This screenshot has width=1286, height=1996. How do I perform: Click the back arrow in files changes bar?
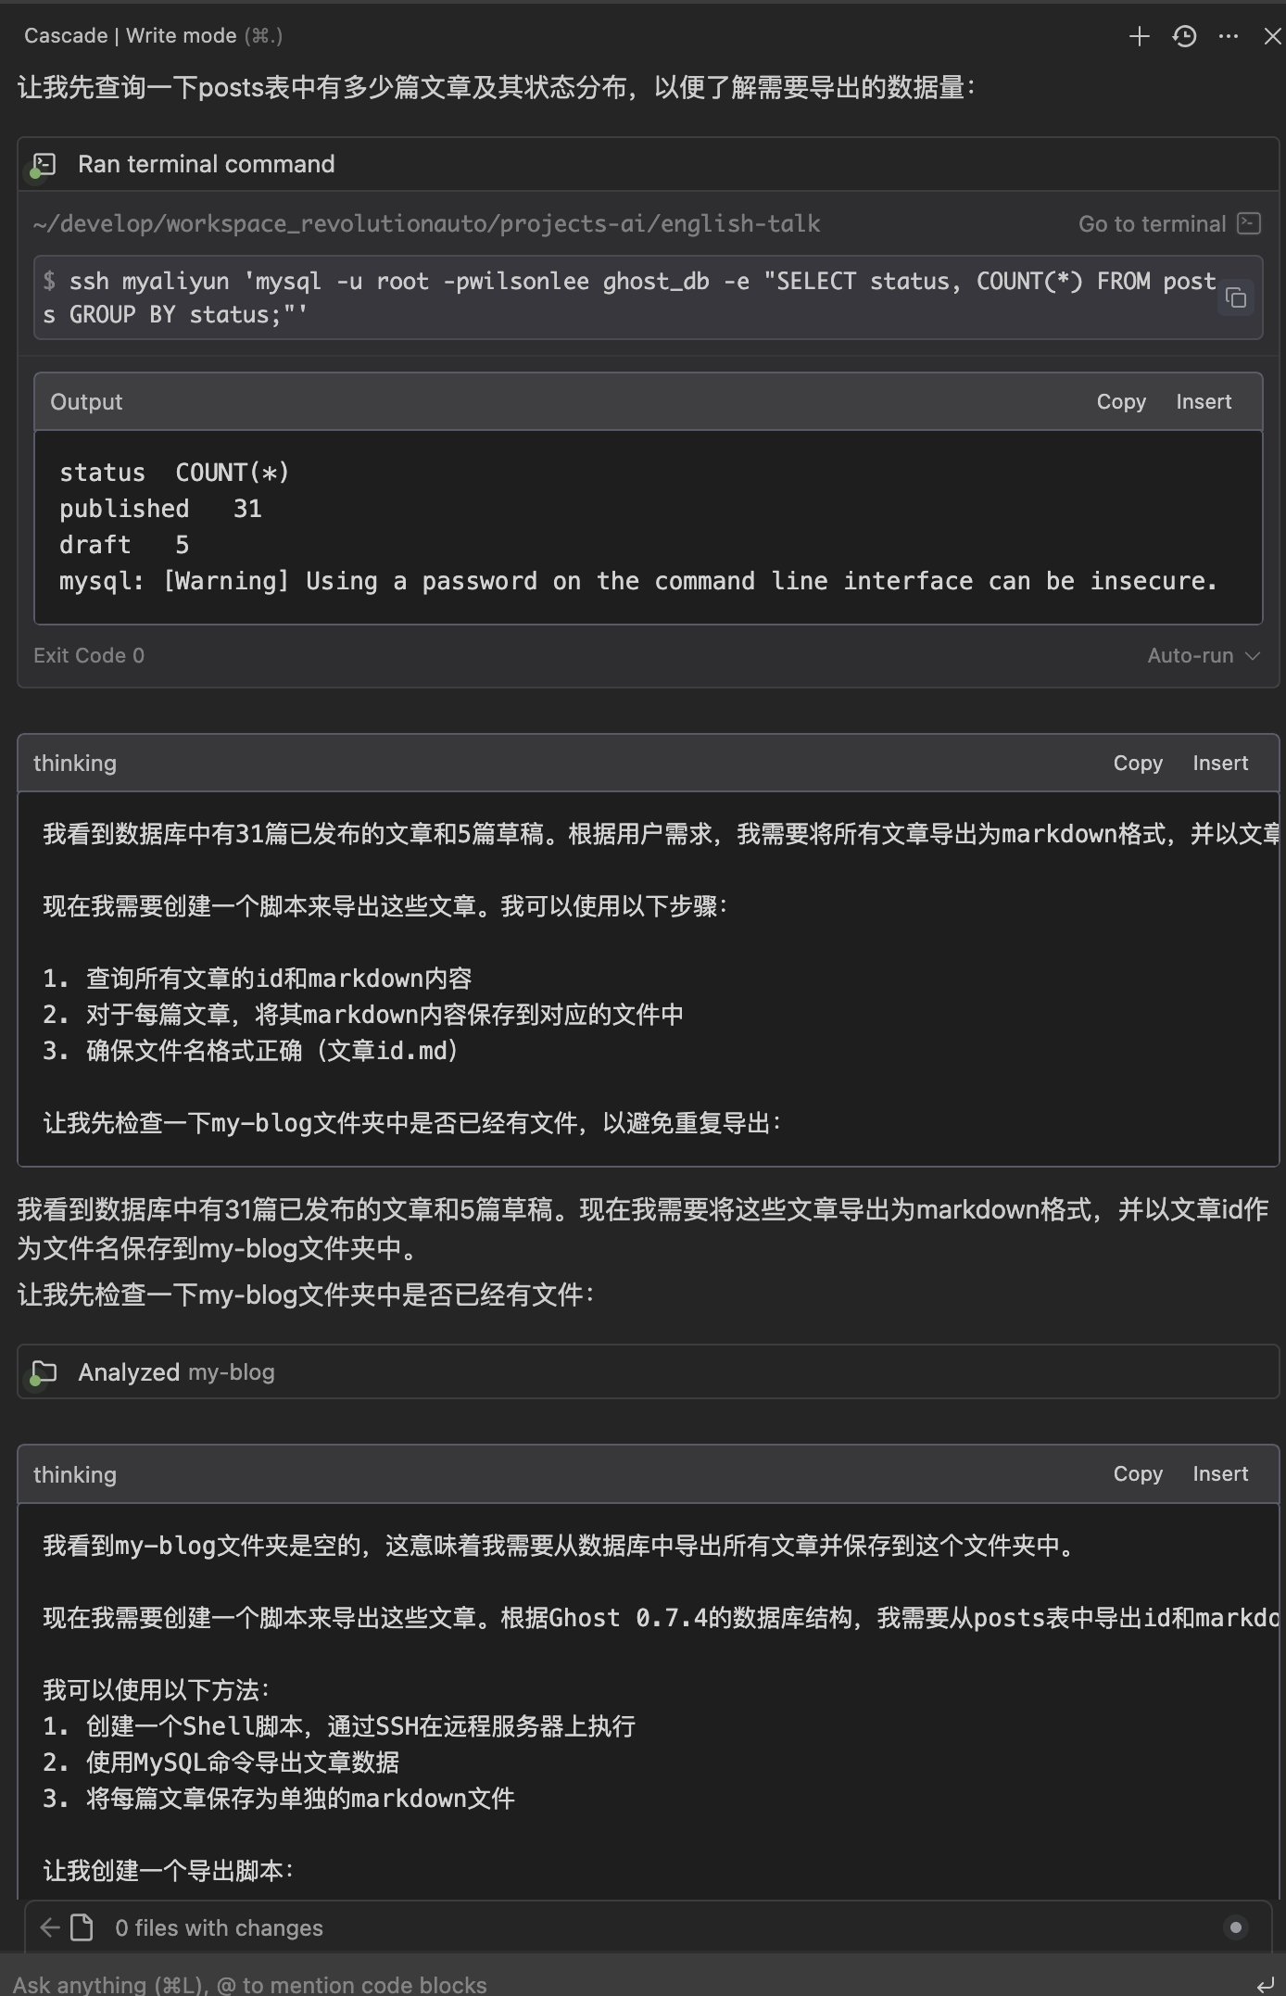point(50,1927)
